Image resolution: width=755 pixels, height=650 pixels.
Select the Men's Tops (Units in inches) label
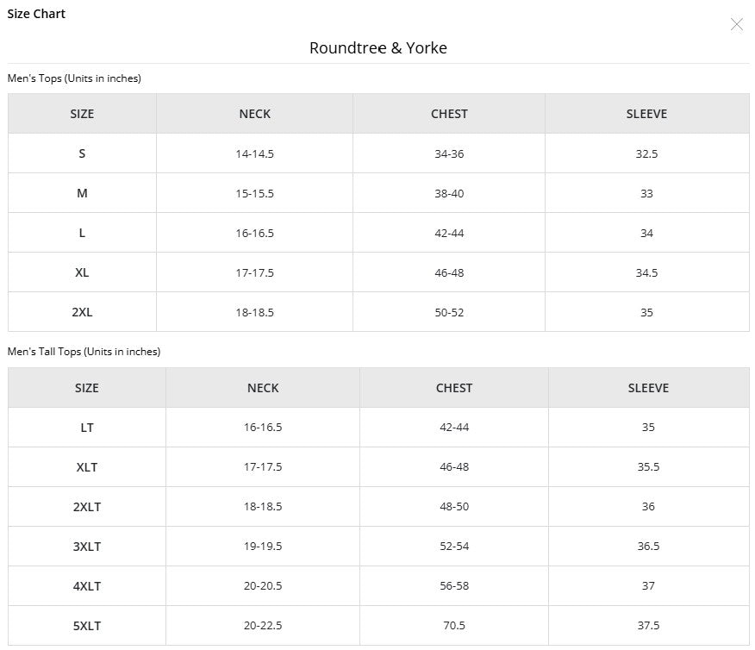74,78
